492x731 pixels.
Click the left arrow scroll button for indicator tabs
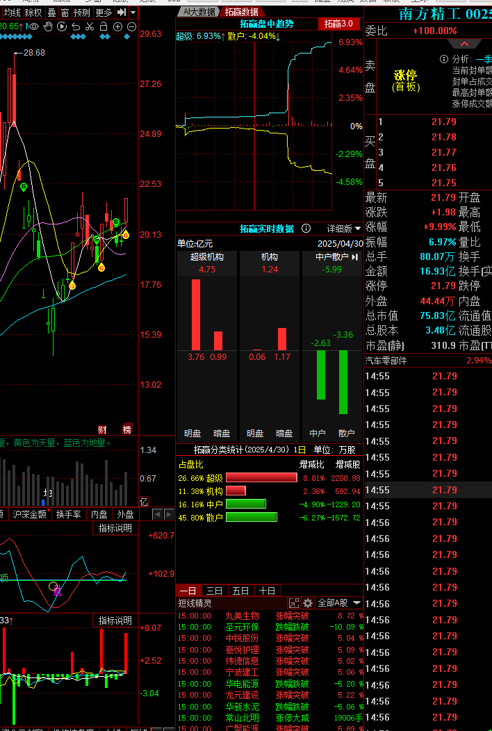pos(158,514)
